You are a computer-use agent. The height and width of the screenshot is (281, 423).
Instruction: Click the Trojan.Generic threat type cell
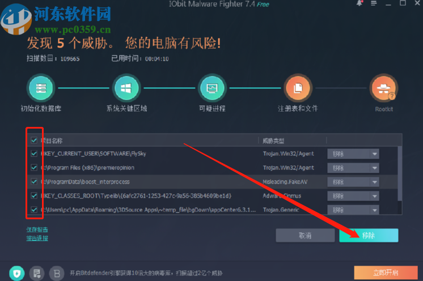[x=281, y=210]
